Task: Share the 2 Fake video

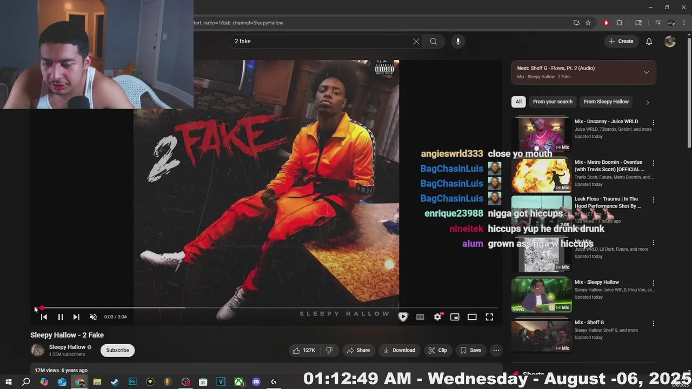Action: click(x=358, y=350)
